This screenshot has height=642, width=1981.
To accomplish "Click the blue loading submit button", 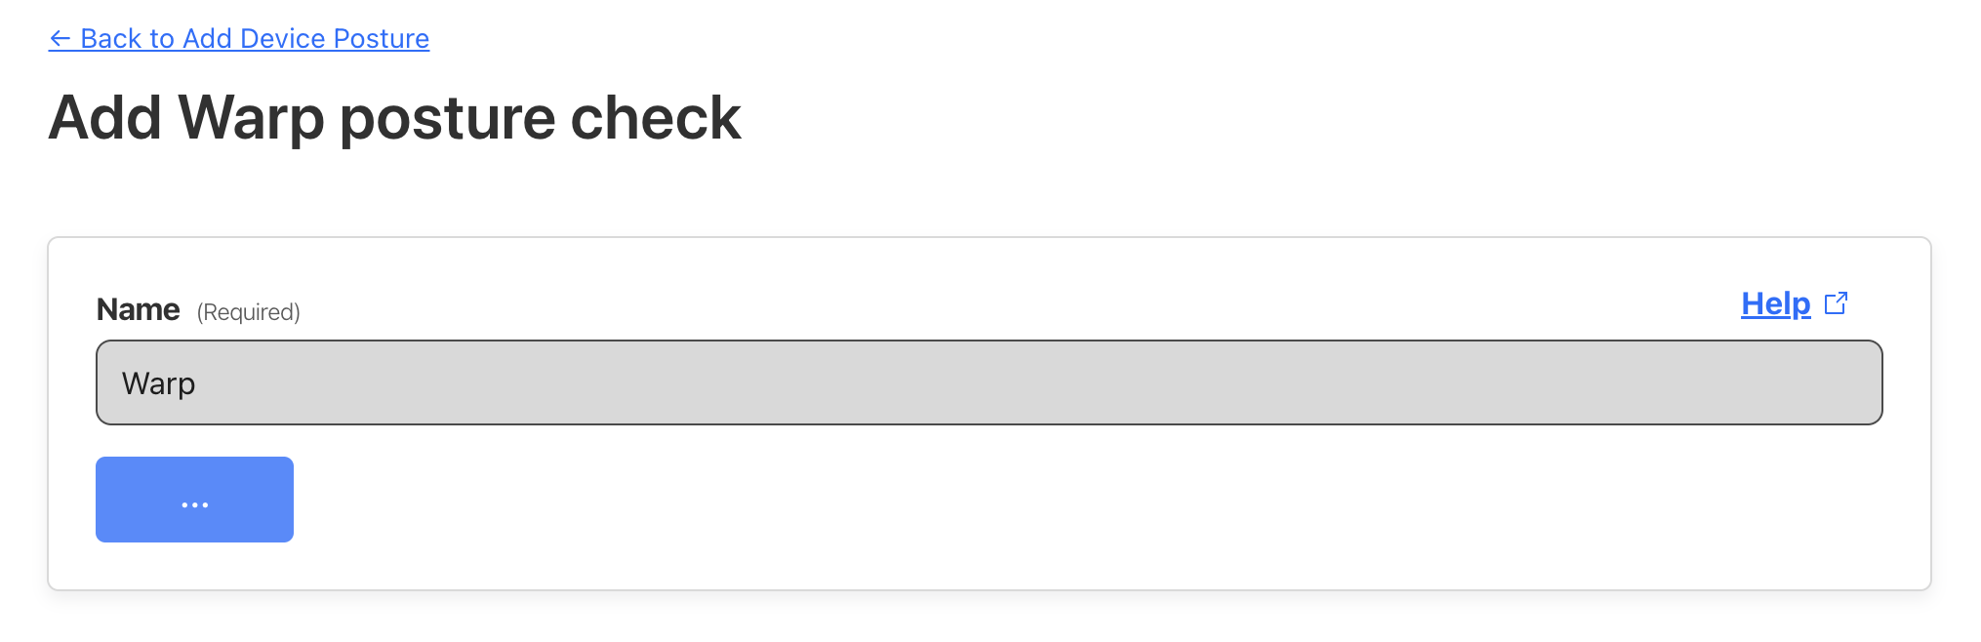I will pyautogui.click(x=195, y=500).
